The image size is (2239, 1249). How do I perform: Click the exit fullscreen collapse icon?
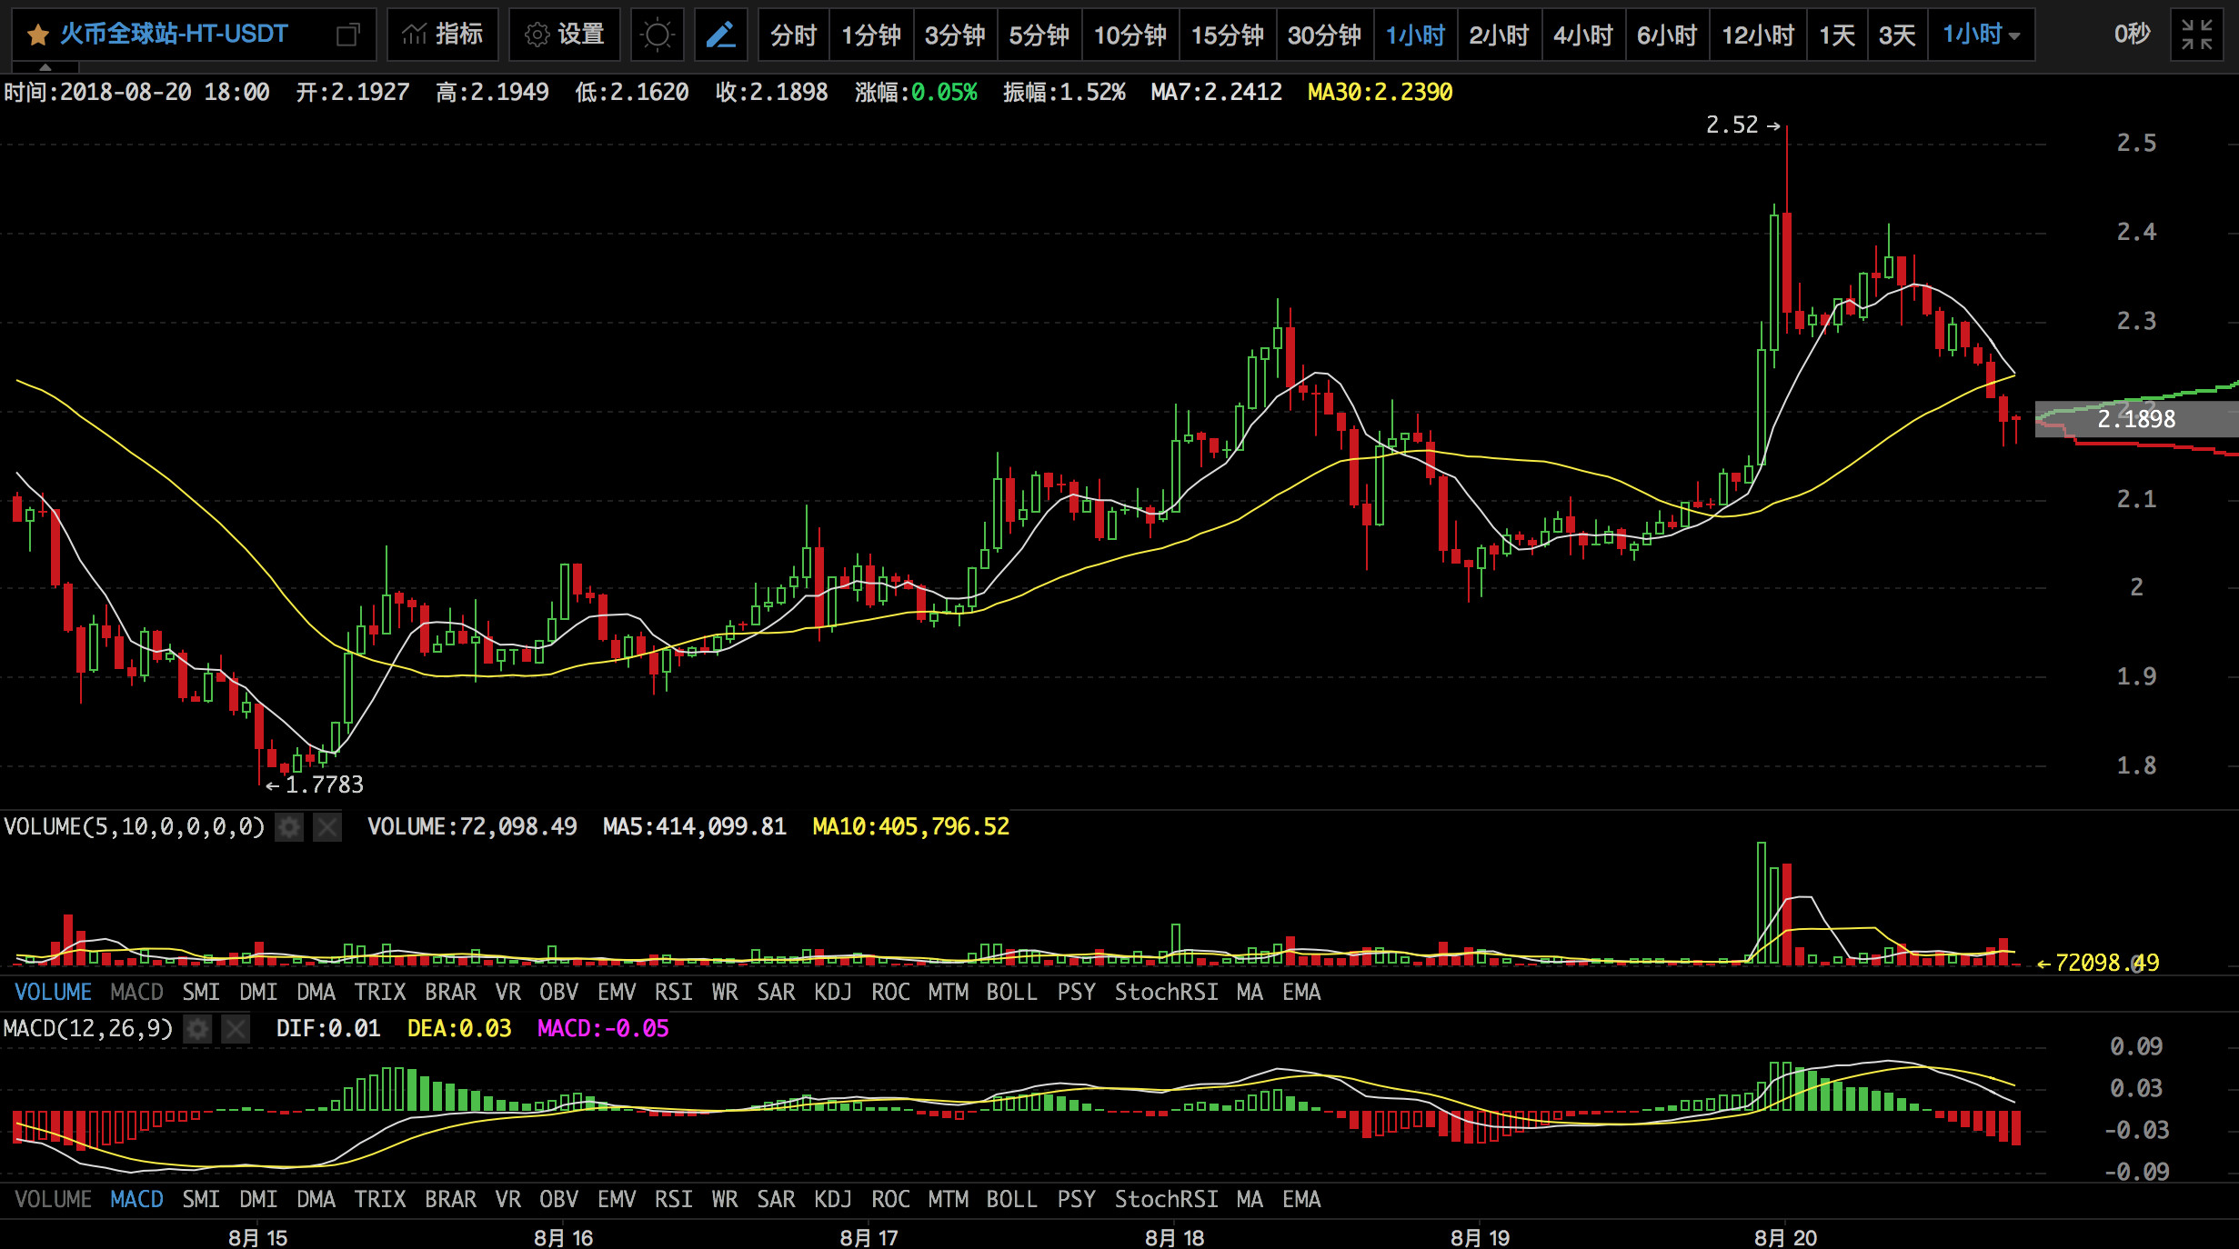[2197, 35]
